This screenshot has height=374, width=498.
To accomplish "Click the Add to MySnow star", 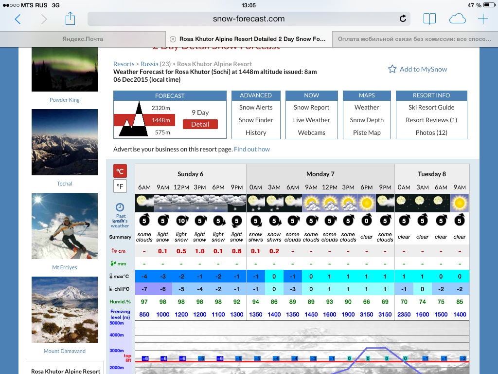I will click(x=392, y=69).
